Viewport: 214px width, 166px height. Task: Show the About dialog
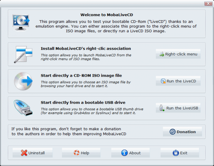[131, 153]
